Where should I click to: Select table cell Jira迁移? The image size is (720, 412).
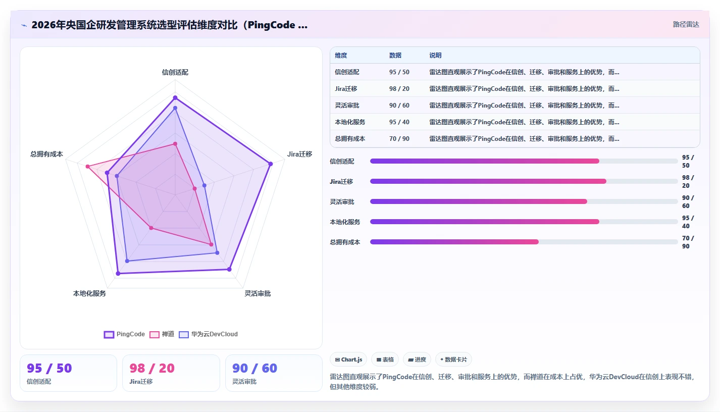(x=346, y=89)
